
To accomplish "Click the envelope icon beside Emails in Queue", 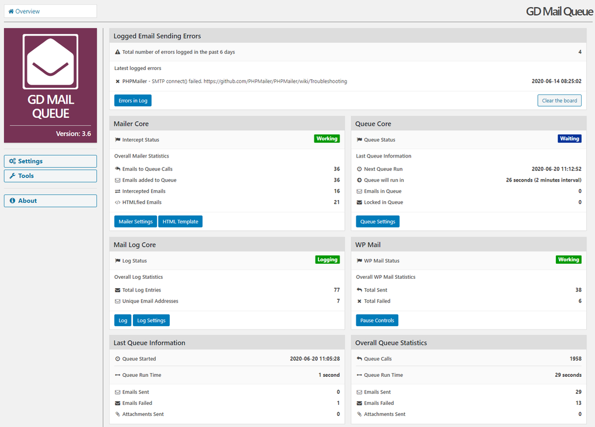I will [x=359, y=191].
